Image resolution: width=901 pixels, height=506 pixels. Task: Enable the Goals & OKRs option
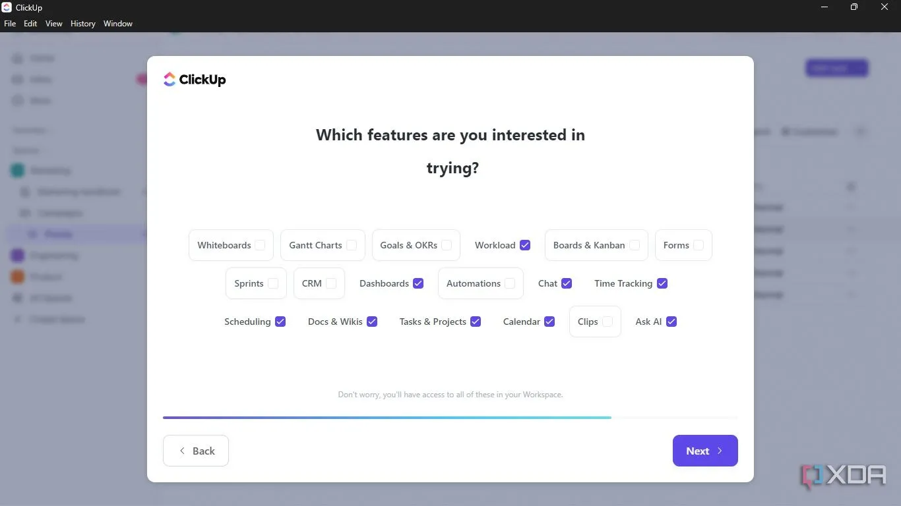(447, 245)
